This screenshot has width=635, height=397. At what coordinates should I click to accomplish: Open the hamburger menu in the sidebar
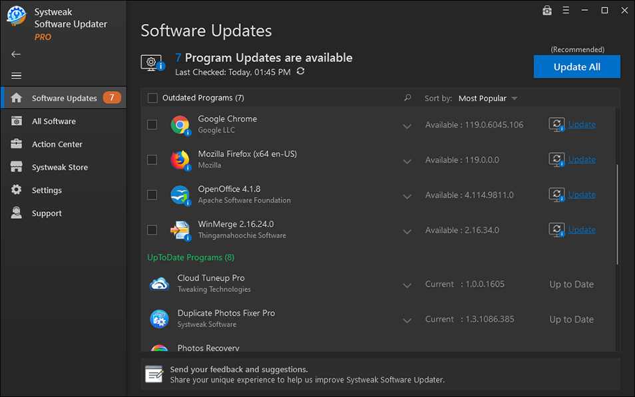tap(15, 75)
